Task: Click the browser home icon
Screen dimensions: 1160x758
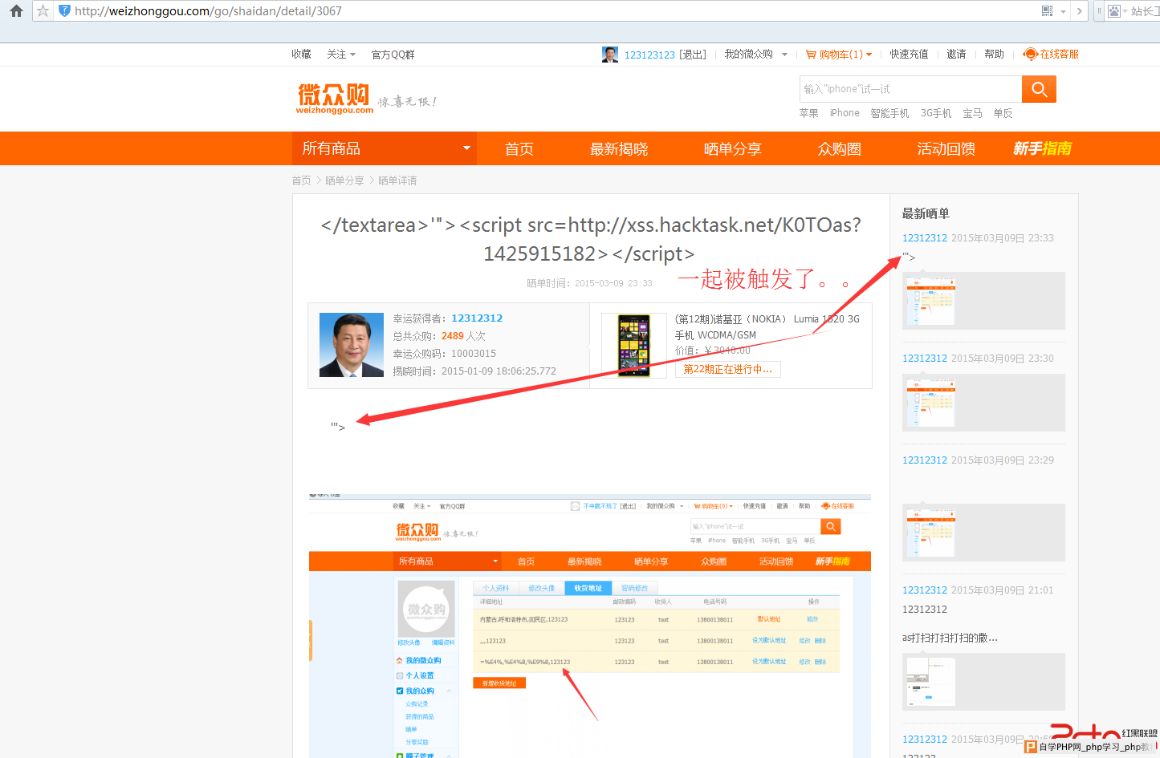Action: pos(16,11)
